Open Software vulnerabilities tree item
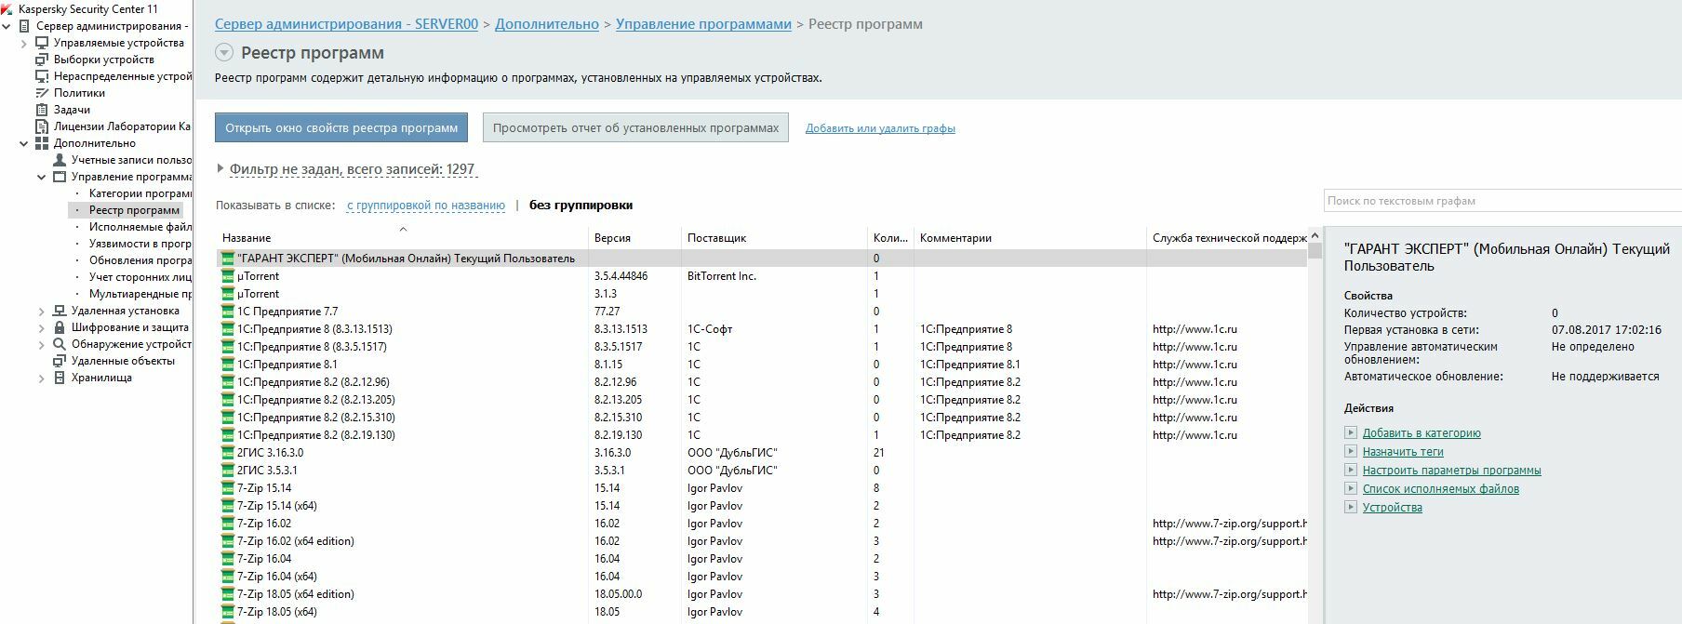Image resolution: width=1682 pixels, height=624 pixels. pyautogui.click(x=140, y=244)
